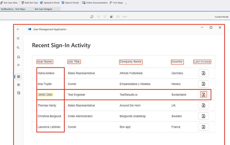
Task: Open the hamburger navigation menu
Action: tap(18, 39)
